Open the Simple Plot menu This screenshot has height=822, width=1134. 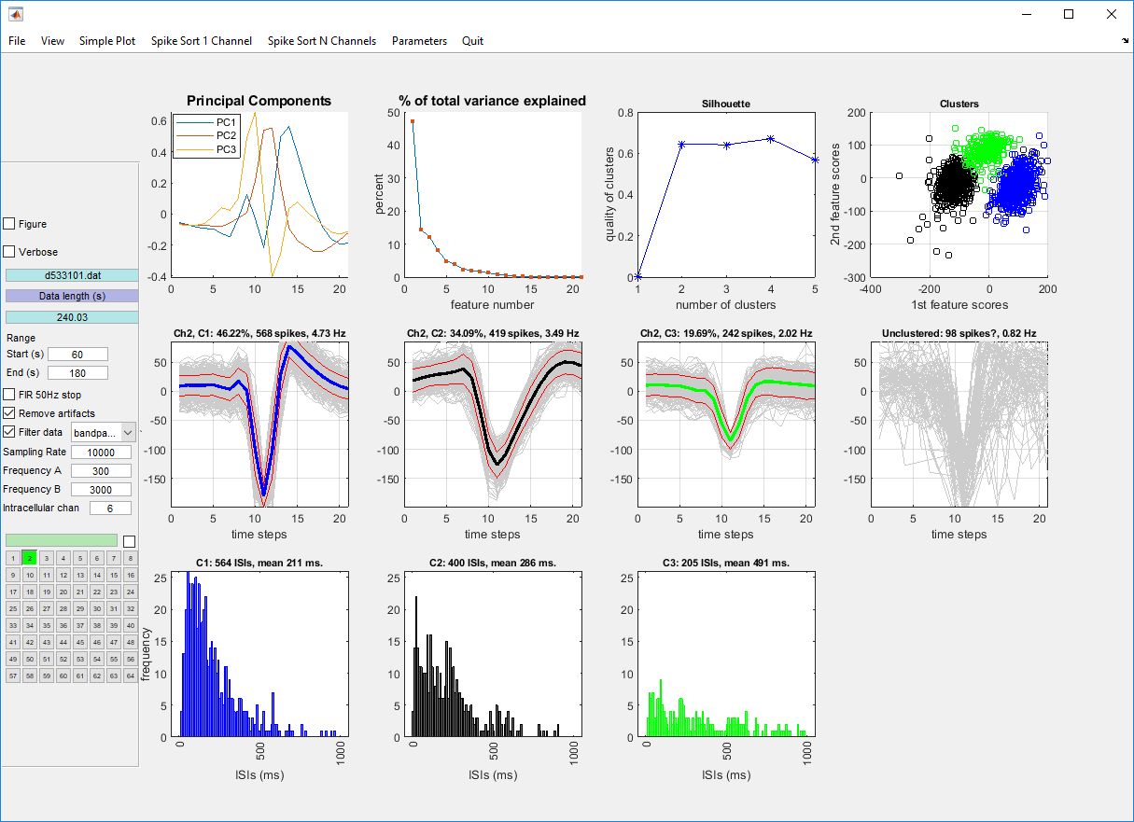106,41
